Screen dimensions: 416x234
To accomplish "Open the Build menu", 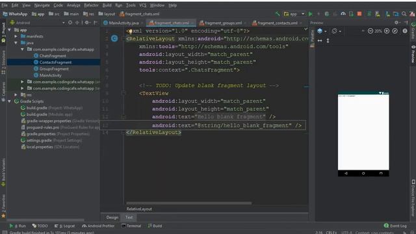I will (107, 5).
